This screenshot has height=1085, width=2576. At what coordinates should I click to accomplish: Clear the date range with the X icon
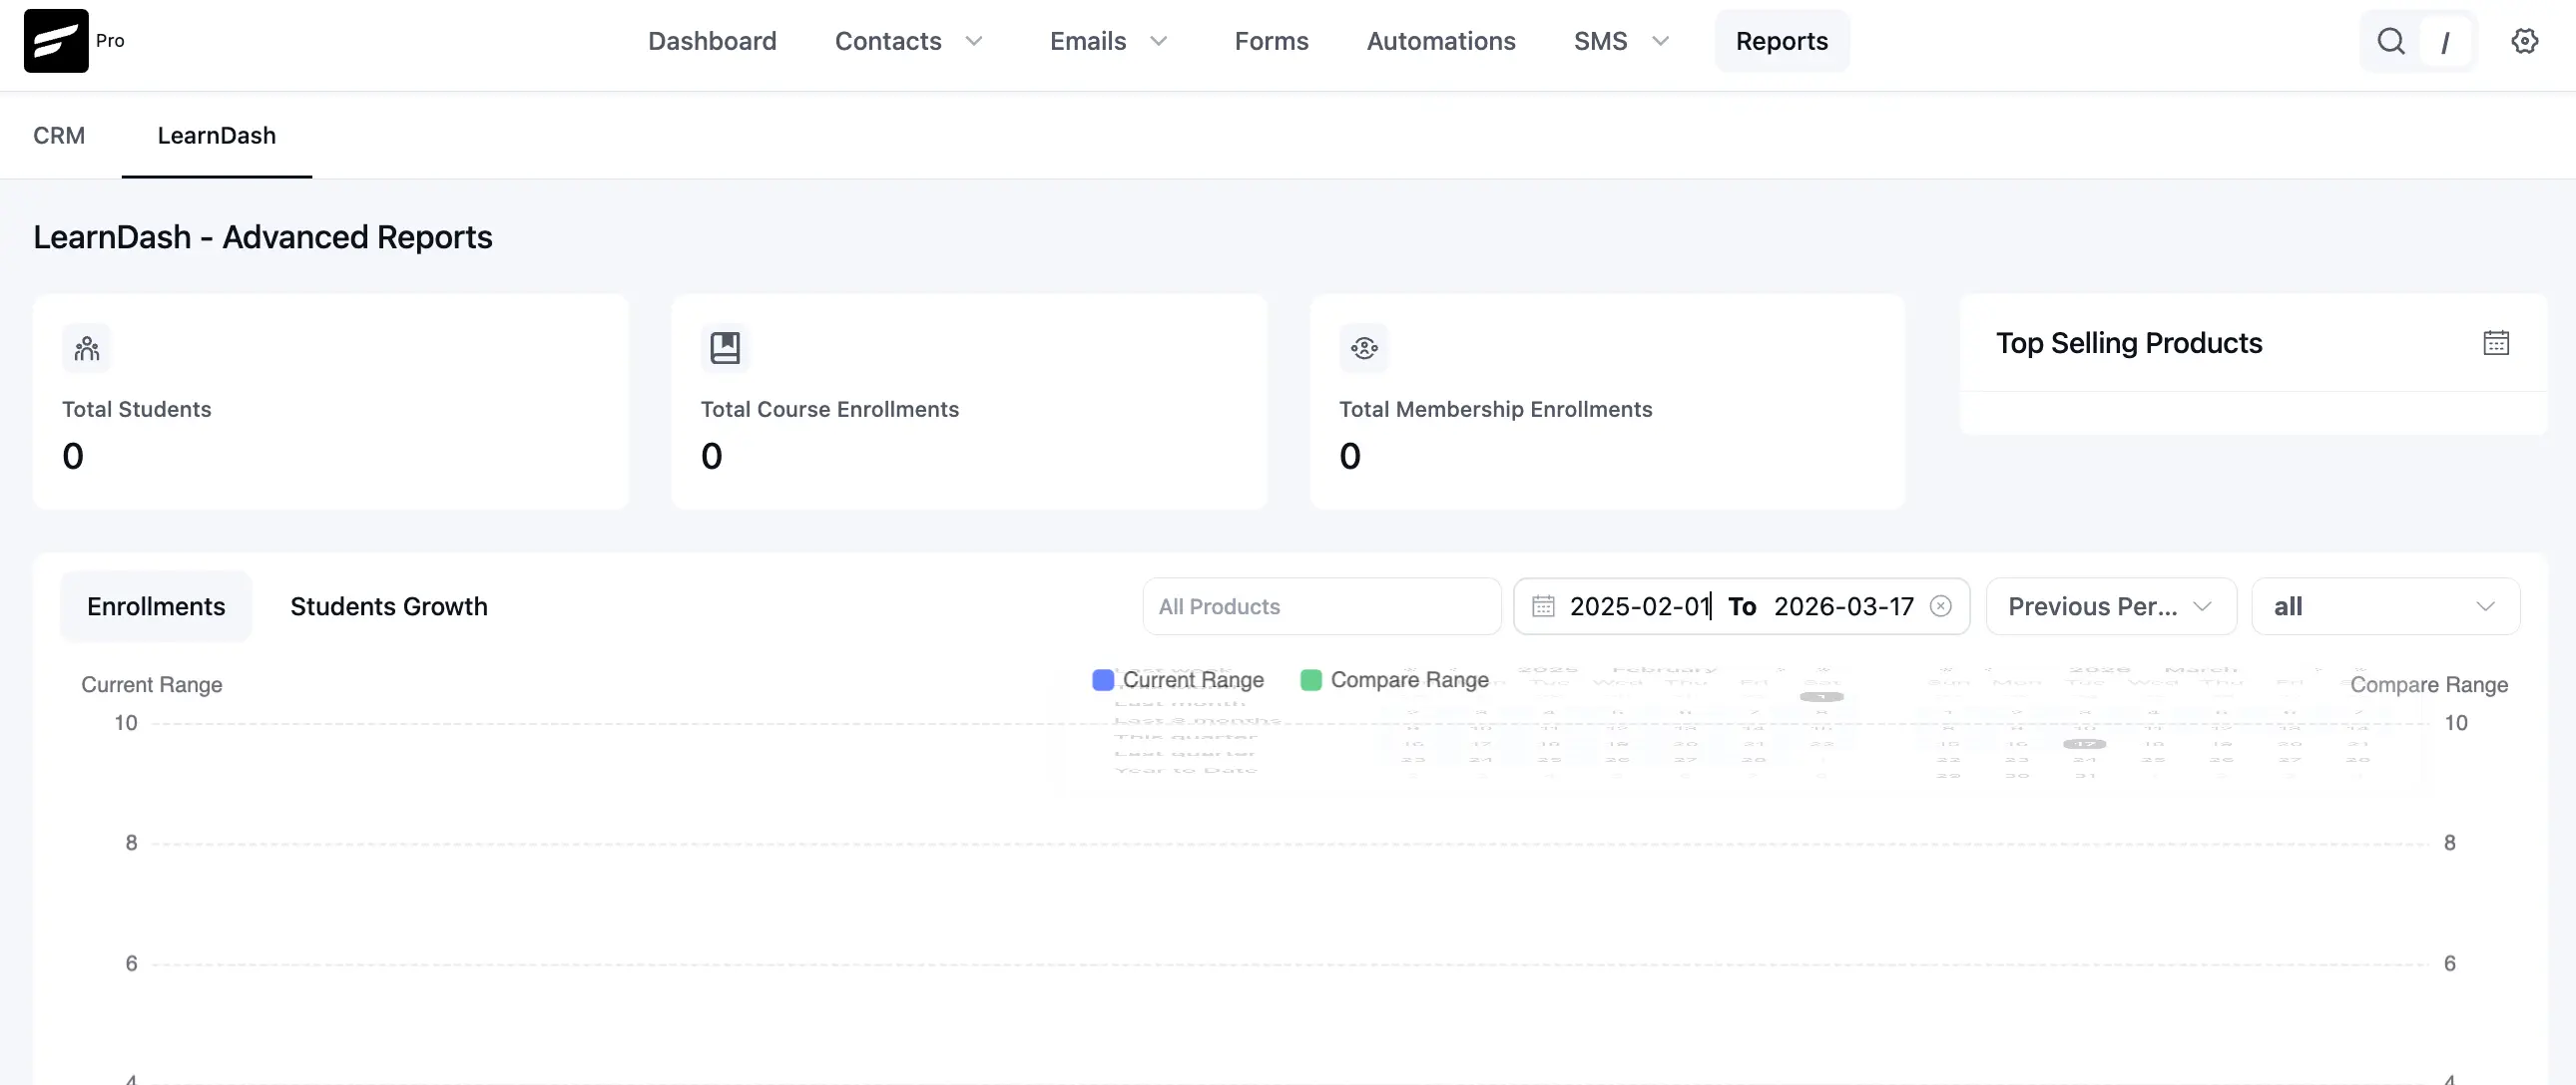(x=1941, y=606)
